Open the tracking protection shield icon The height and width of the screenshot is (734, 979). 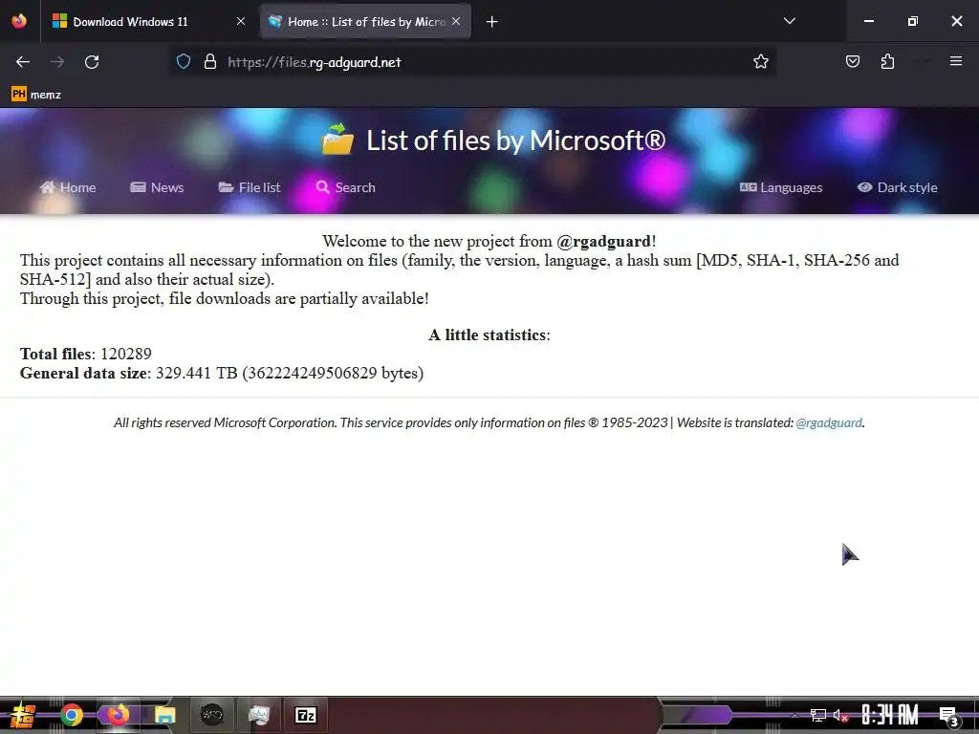(x=183, y=62)
